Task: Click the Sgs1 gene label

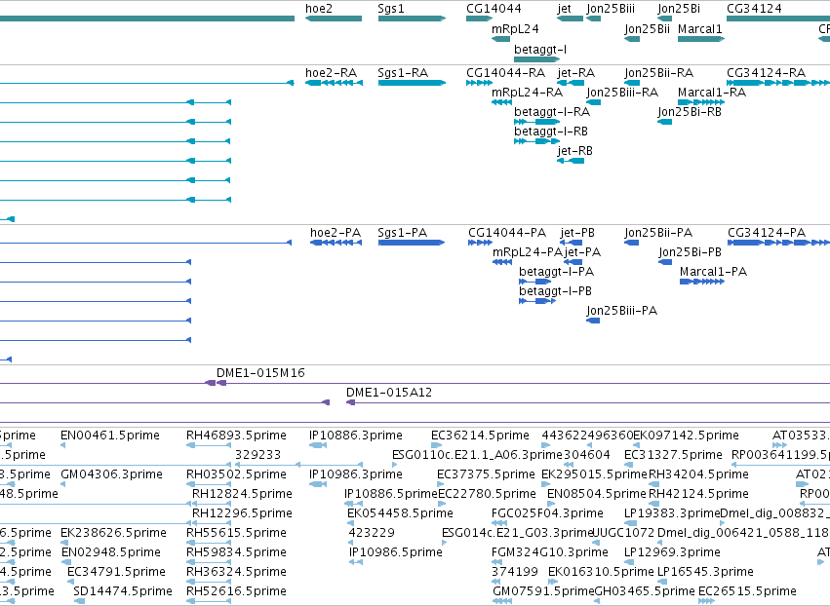Action: point(391,9)
